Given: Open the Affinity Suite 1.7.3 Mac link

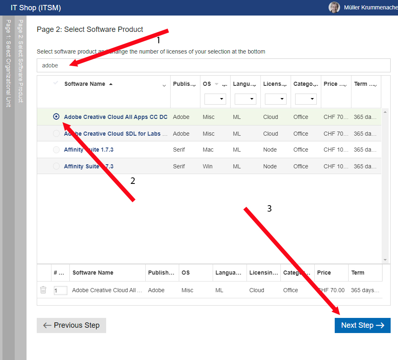Looking at the screenshot, I should (89, 150).
